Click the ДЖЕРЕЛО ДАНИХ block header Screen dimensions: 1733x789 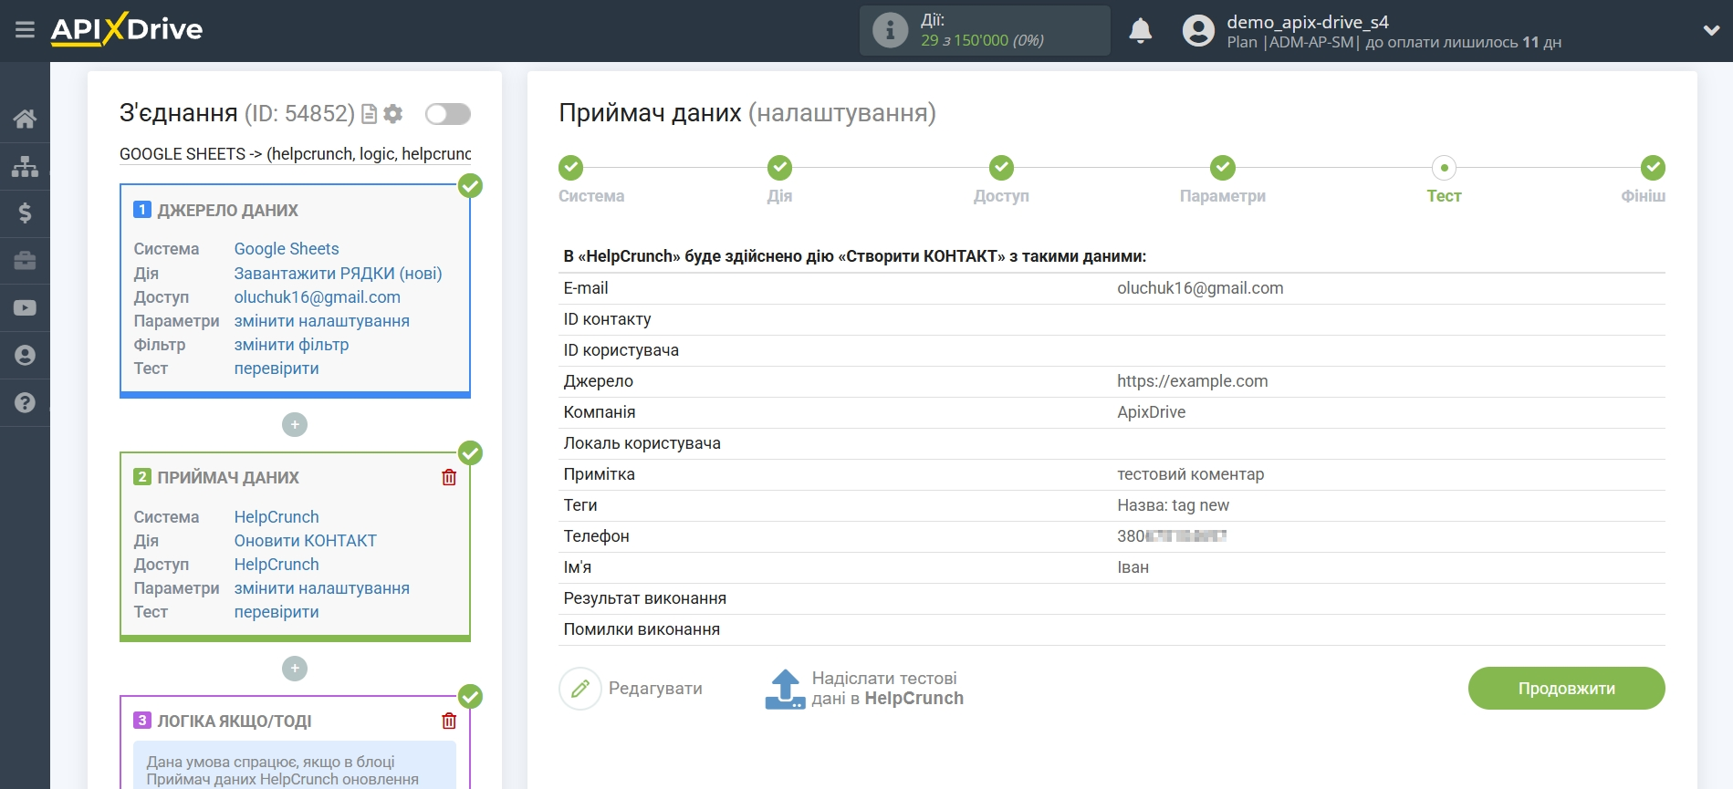(x=227, y=211)
